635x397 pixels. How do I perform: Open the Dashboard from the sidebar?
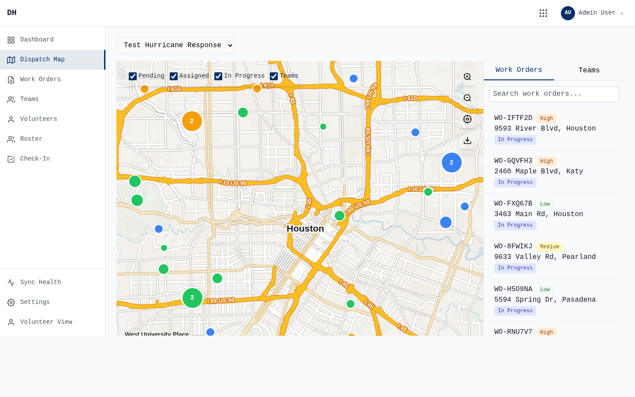37,39
